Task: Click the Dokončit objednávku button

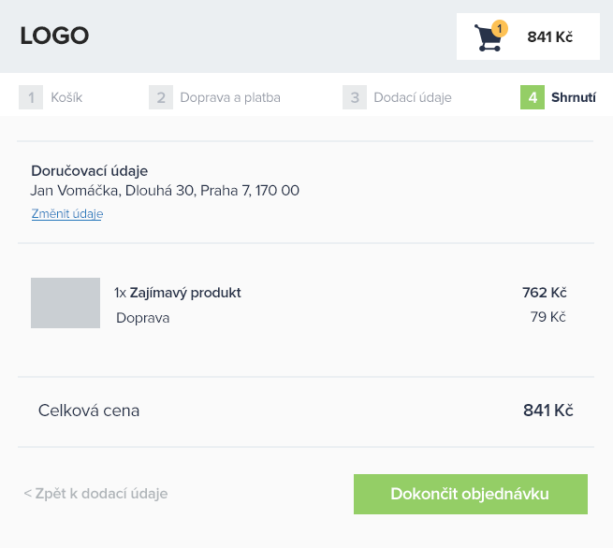Action: [x=470, y=494]
